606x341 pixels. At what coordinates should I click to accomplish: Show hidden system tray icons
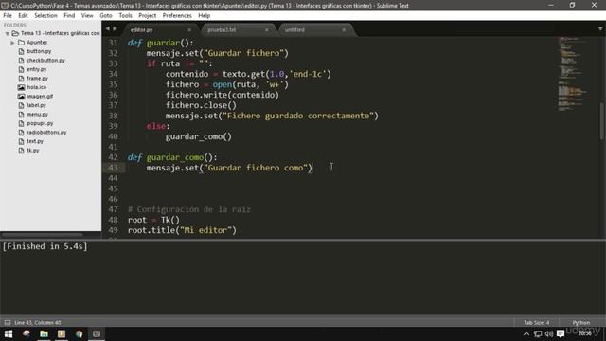point(526,333)
